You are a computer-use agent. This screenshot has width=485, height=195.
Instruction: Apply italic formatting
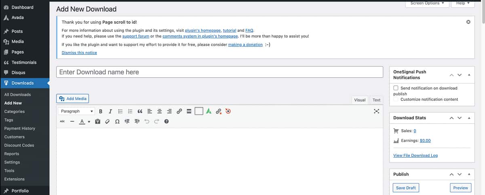pos(110,111)
